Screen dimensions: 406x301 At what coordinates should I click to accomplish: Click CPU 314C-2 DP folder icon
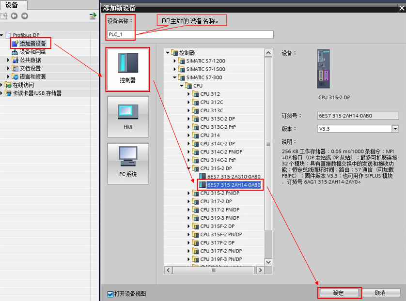(196, 144)
